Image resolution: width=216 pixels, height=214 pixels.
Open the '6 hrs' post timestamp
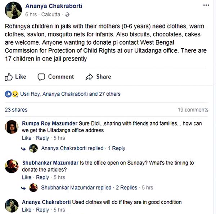tap(31, 15)
